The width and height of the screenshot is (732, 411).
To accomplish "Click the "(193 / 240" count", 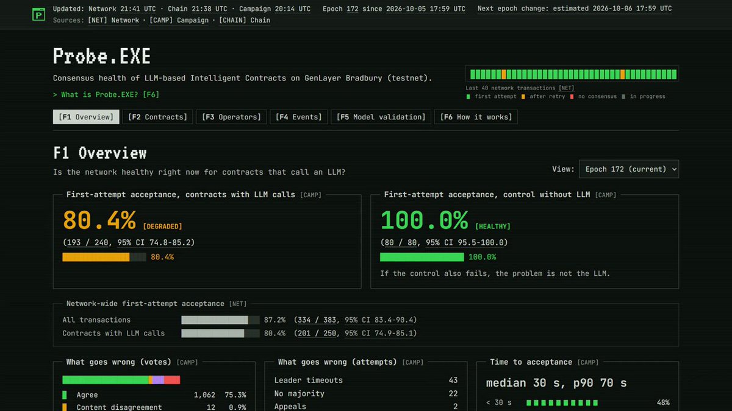I will (86, 242).
